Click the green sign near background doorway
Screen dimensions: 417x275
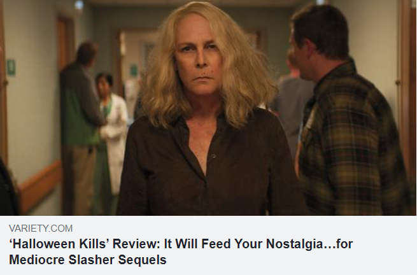click(x=134, y=70)
